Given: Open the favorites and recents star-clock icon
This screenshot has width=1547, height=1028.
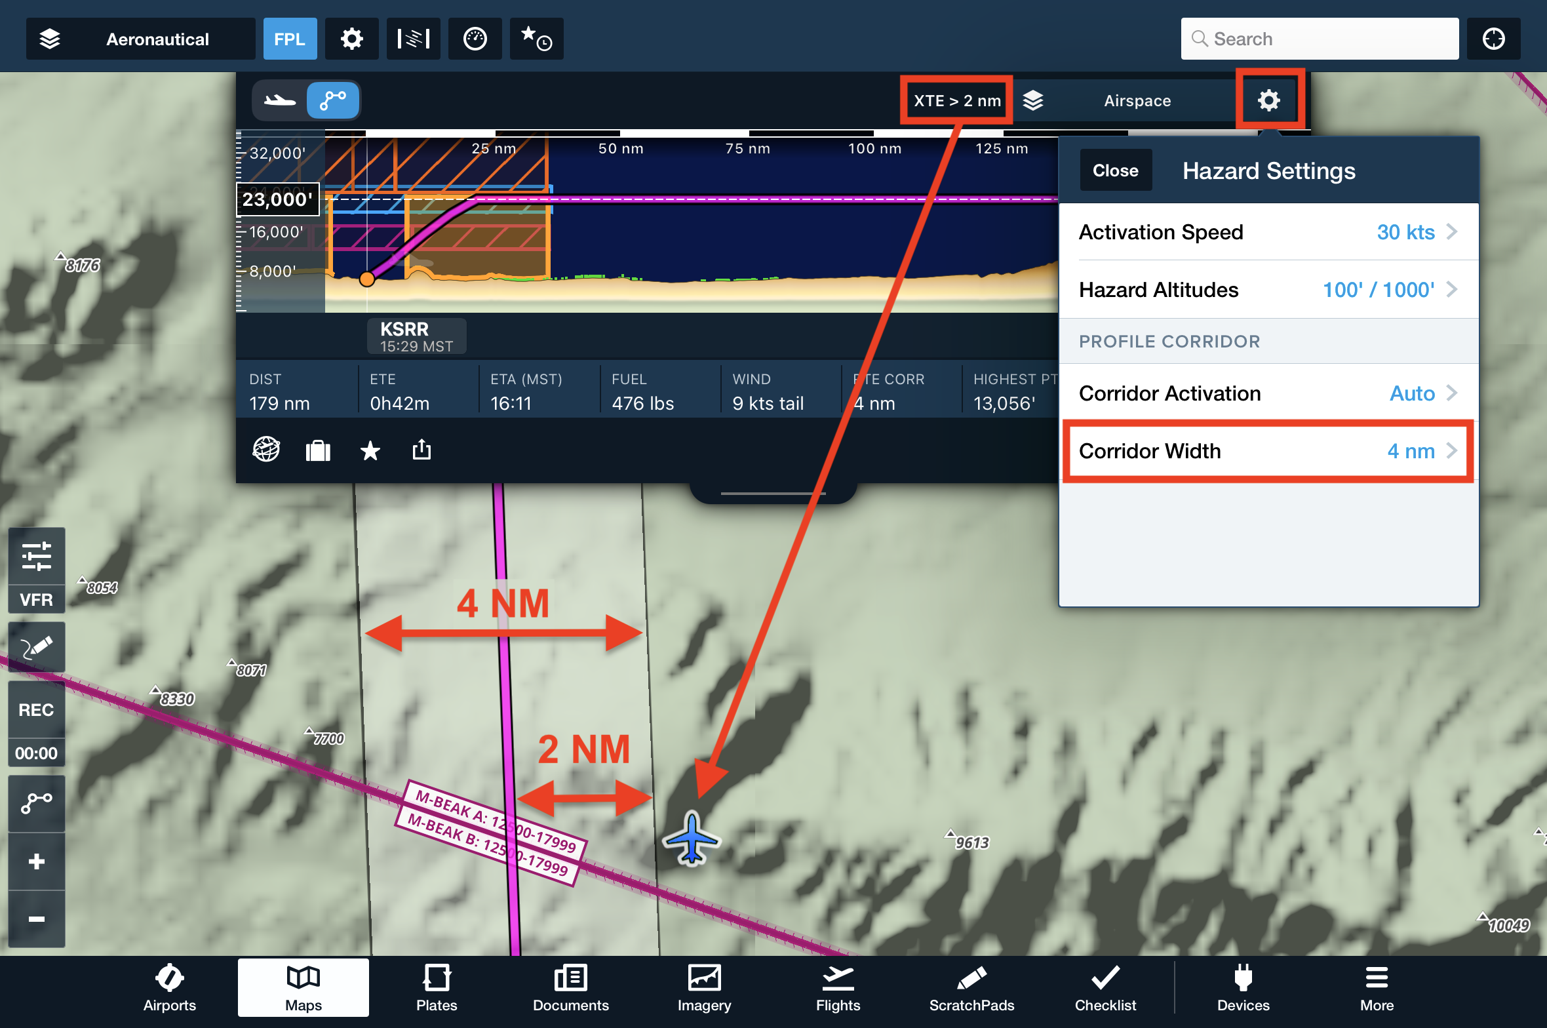Looking at the screenshot, I should (x=536, y=39).
